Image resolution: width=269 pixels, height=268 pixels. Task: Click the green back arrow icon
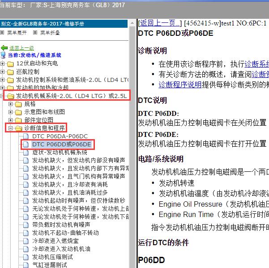point(4,48)
